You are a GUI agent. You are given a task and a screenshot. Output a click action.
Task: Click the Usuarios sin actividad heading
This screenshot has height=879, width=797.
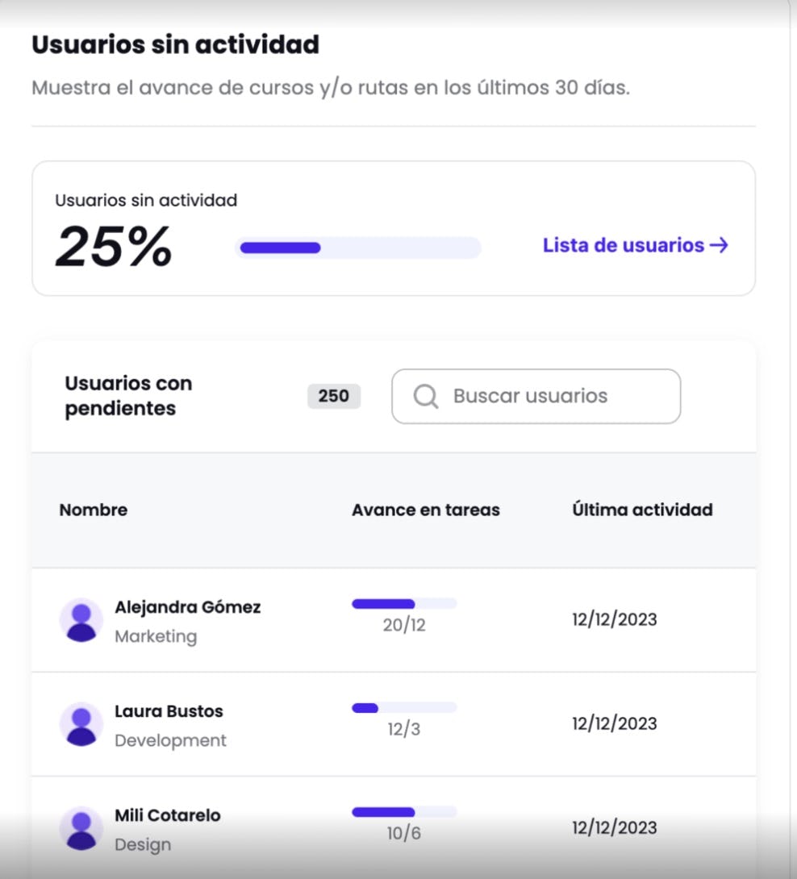tap(175, 44)
